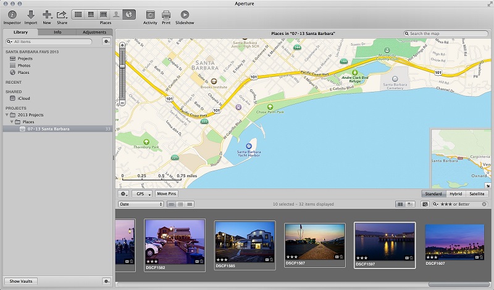Zoom in the map with plus button

(x=122, y=45)
